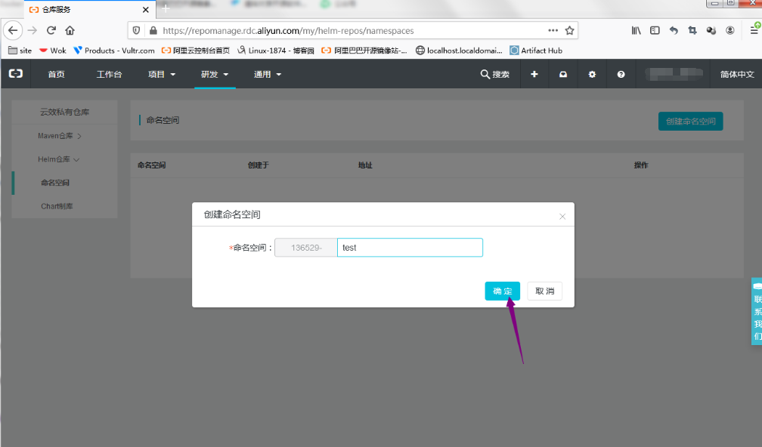Select Chart制库 in the sidebar
762x447 pixels.
point(57,206)
